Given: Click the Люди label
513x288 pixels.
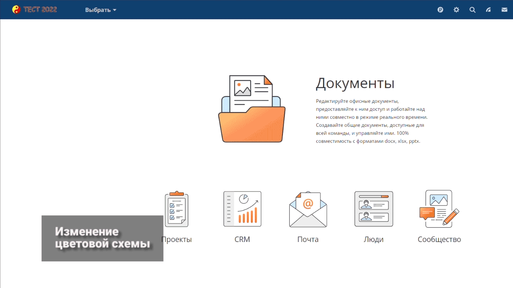Looking at the screenshot, I should (x=374, y=239).
